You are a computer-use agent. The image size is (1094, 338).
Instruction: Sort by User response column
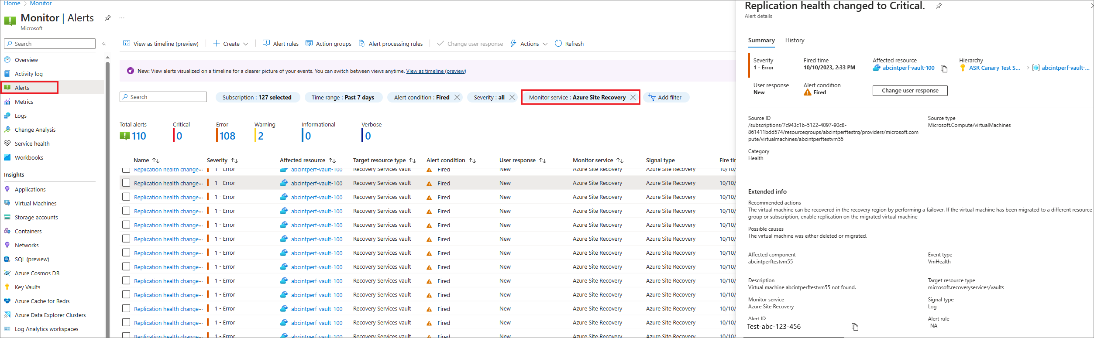click(523, 160)
